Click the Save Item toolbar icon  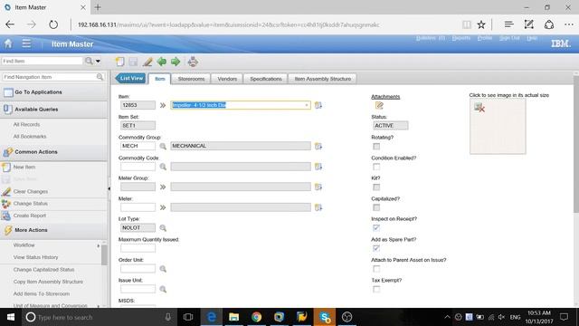coord(133,62)
